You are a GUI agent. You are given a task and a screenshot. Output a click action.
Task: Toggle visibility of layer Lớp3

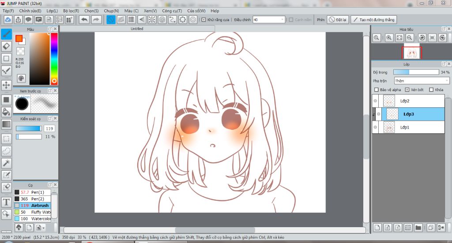[x=378, y=114]
